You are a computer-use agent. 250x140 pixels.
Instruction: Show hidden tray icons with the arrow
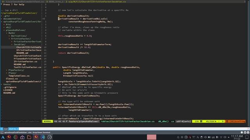pyautogui.click(x=229, y=137)
